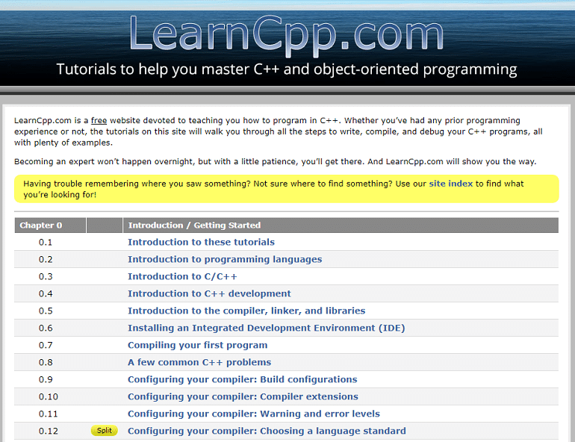Click lesson number 0.5

(46, 311)
